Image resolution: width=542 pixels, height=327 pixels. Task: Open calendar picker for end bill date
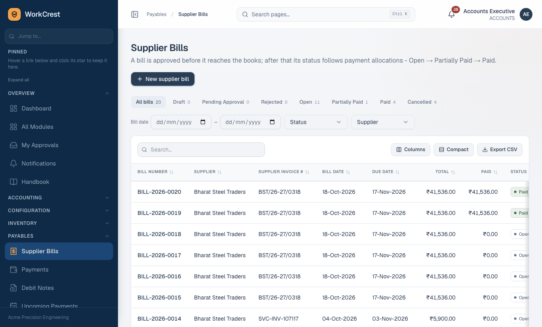point(272,122)
